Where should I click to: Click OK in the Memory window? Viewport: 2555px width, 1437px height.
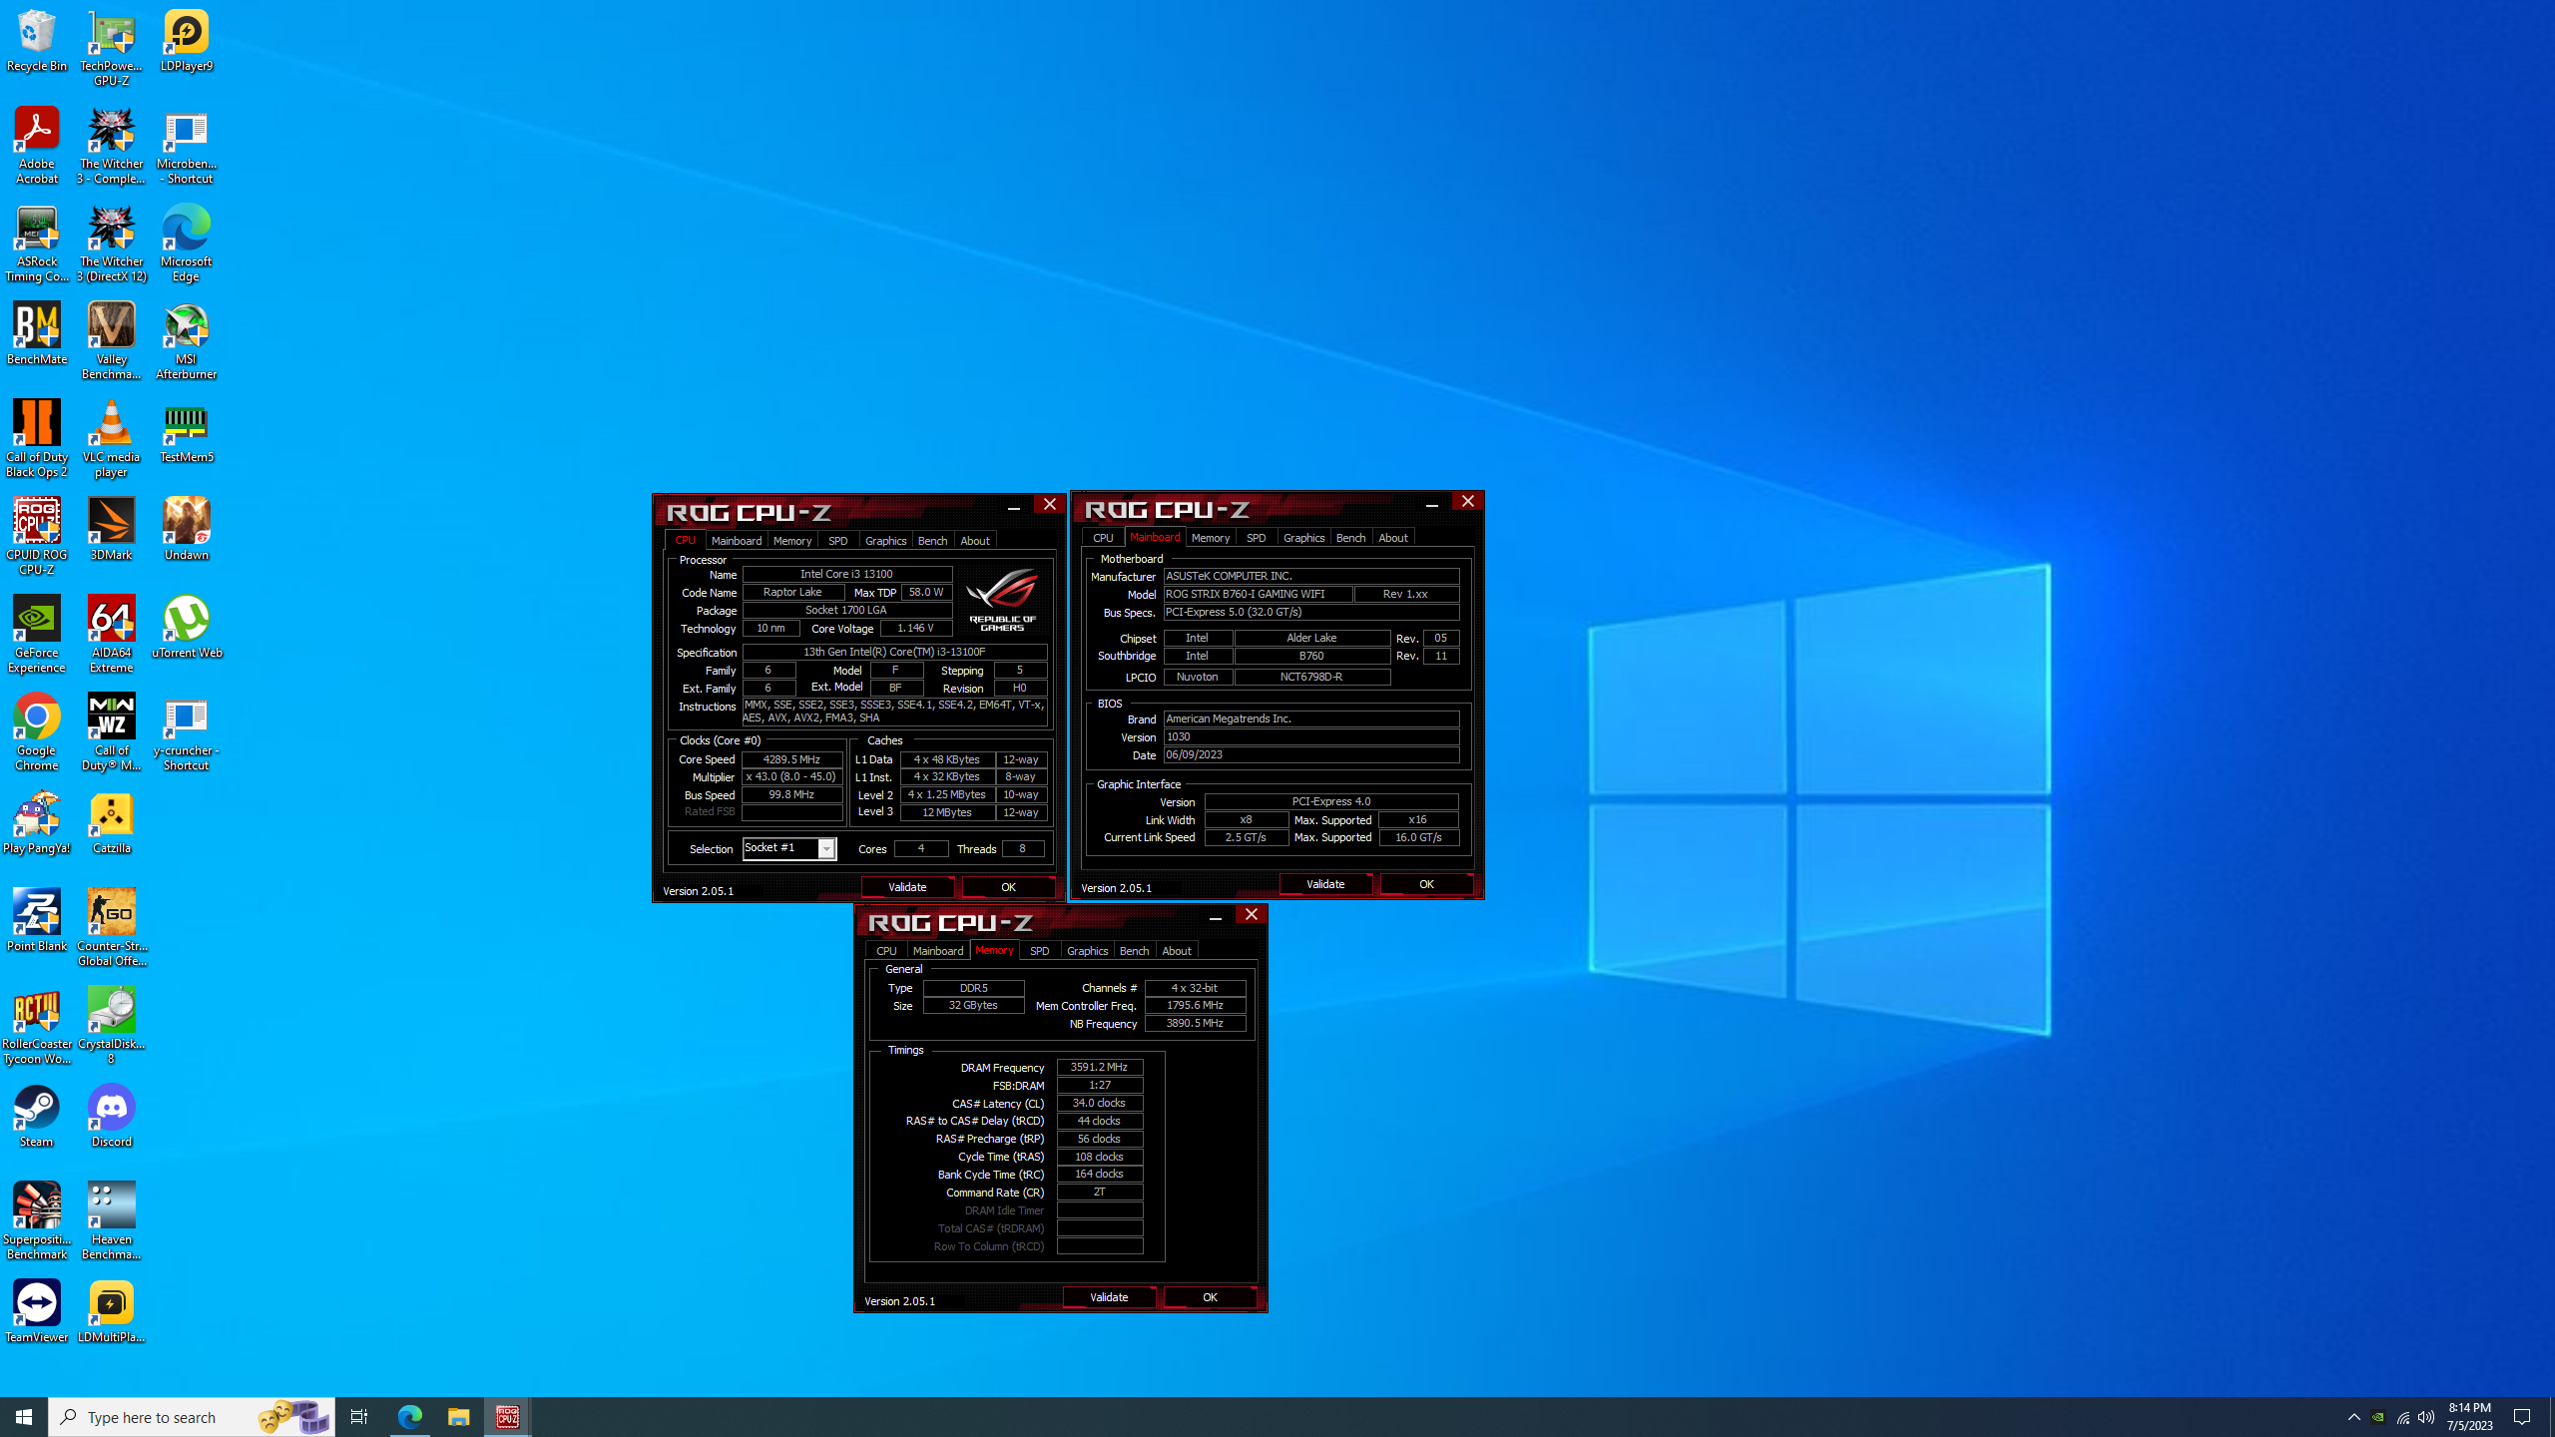(1210, 1297)
